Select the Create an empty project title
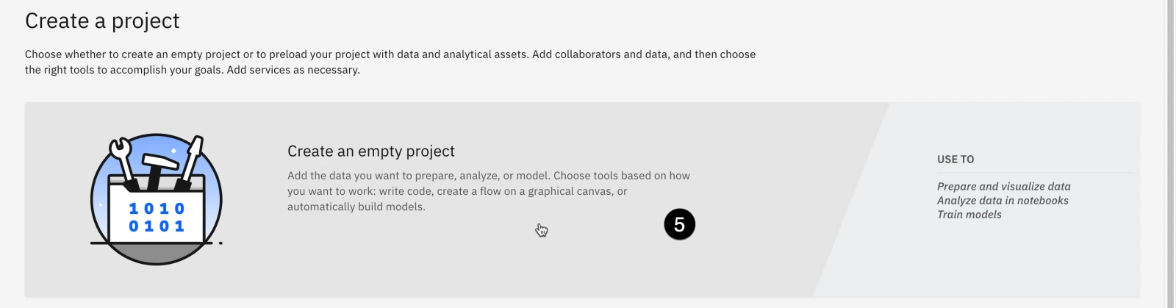Viewport: 1176px width, 308px height. coord(371,151)
